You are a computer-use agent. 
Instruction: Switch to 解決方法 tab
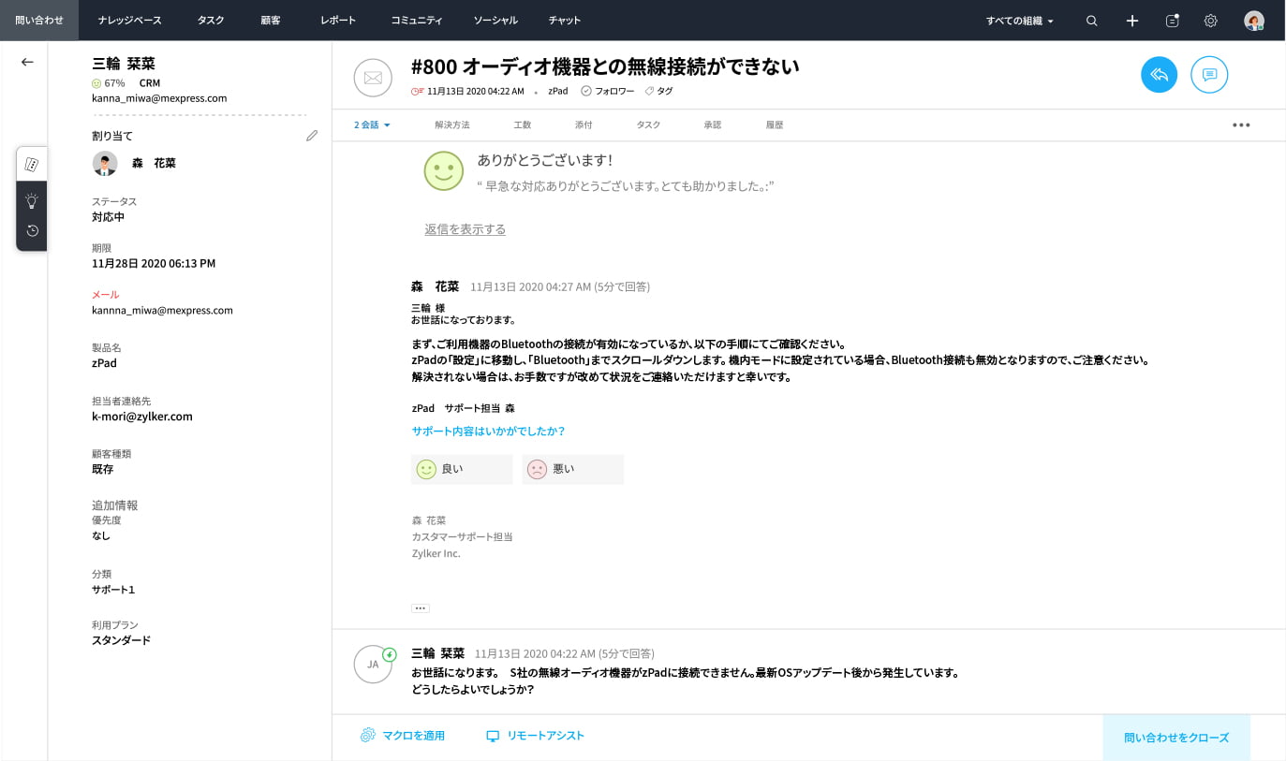(x=452, y=124)
